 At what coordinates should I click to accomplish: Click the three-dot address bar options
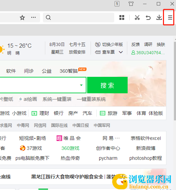point(34,17)
